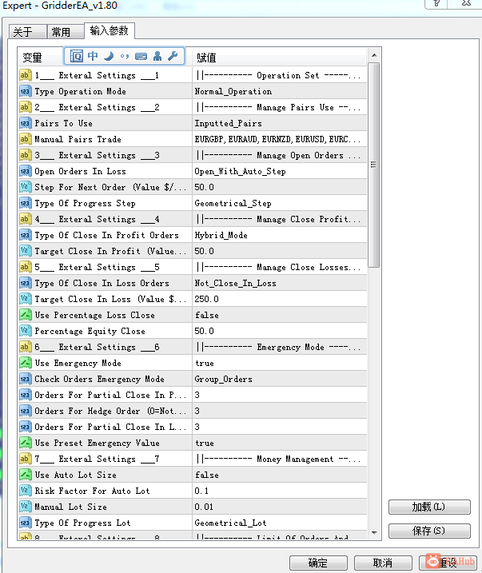Toggle Use Emergency Mode true value

click(205, 364)
